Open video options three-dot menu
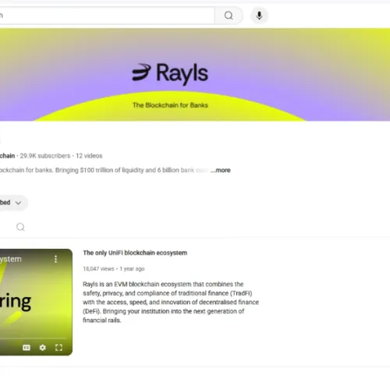 (55, 259)
